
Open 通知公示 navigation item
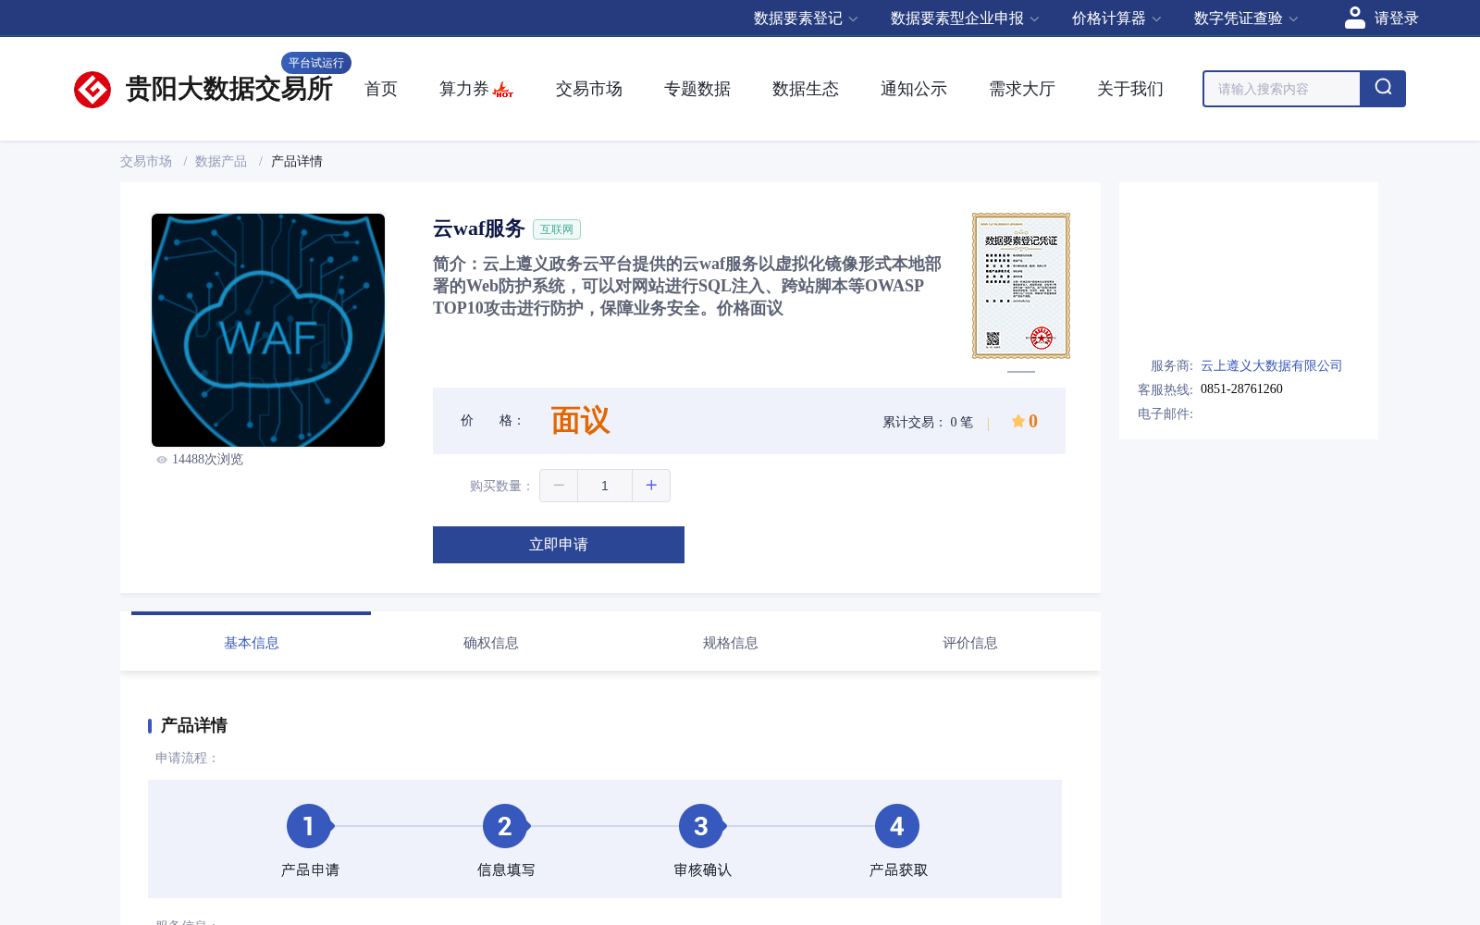tap(914, 89)
